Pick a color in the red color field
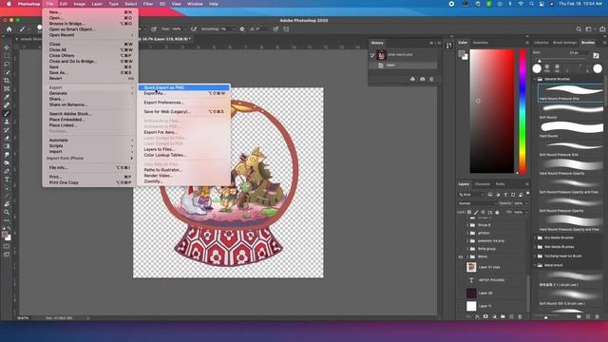 (x=492, y=111)
